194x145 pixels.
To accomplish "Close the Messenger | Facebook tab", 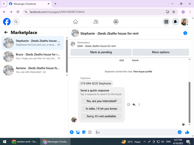I will coord(48,4).
